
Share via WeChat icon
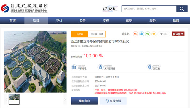148,34
